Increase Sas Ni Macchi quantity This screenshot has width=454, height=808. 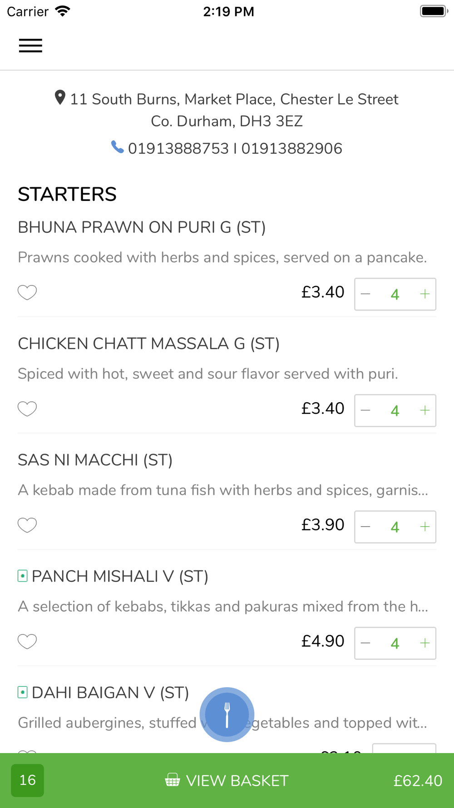tap(425, 527)
